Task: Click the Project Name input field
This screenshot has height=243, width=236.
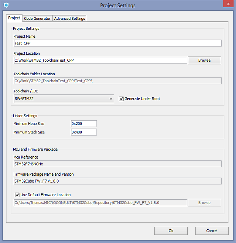Action: point(117,43)
